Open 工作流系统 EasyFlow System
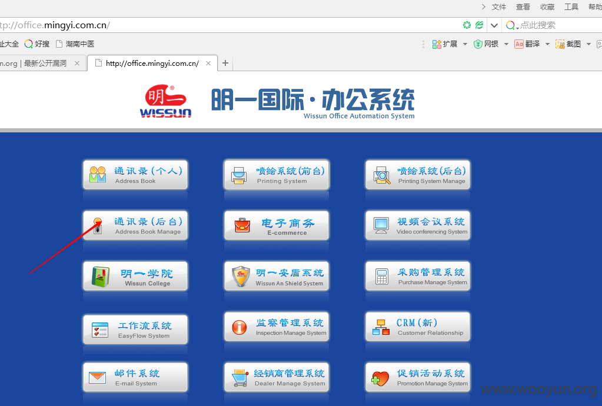This screenshot has width=602, height=406. pyautogui.click(x=135, y=330)
